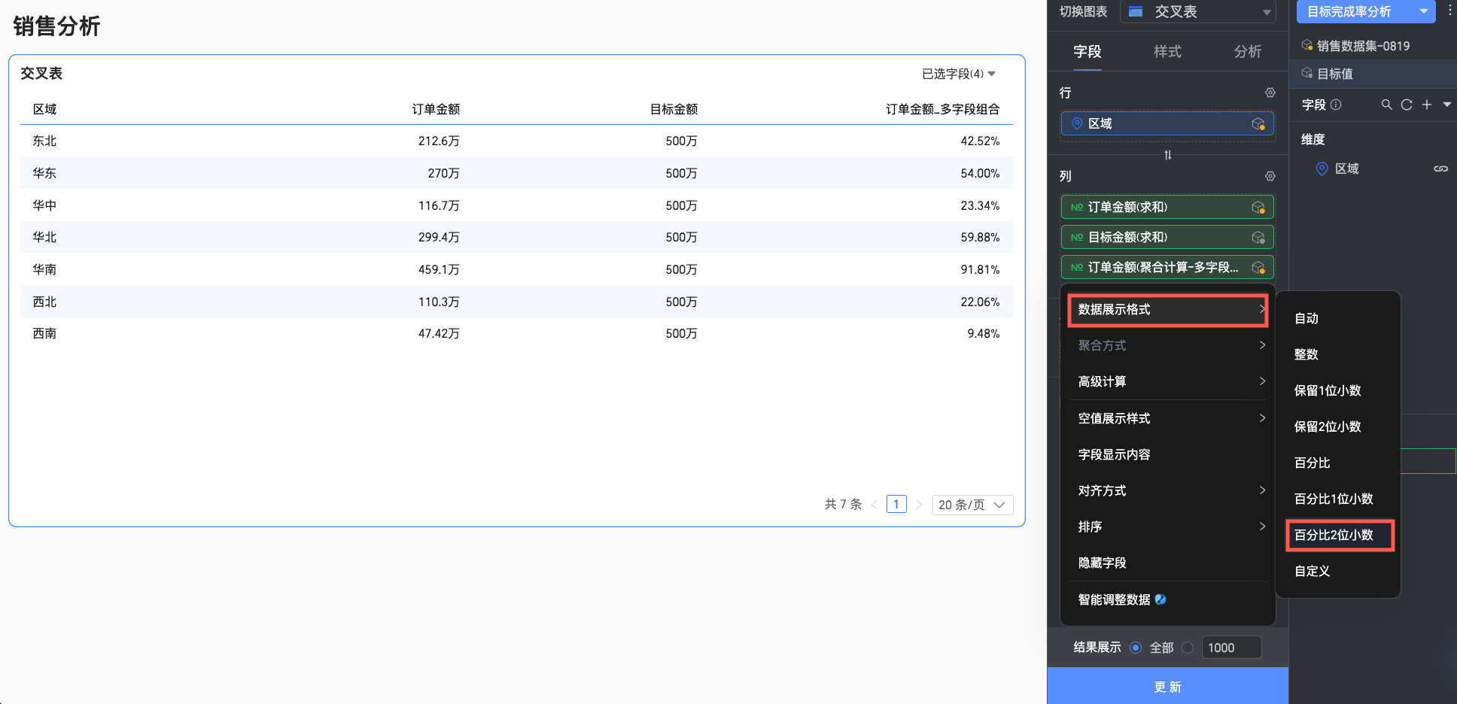Click dataset icon for 目标值

pyautogui.click(x=1307, y=73)
